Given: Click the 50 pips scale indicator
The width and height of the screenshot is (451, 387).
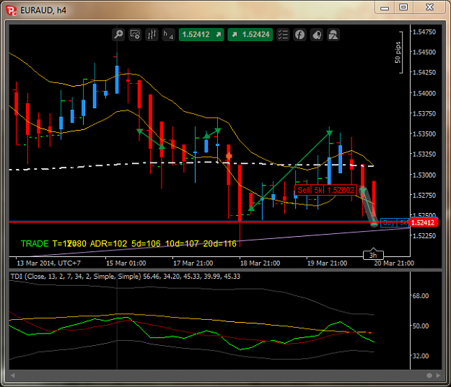Looking at the screenshot, I should click(398, 53).
